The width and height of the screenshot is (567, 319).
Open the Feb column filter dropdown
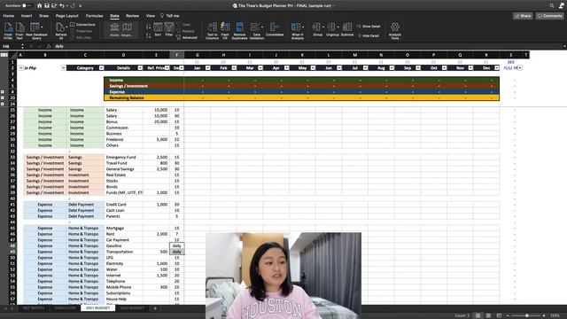pos(234,68)
